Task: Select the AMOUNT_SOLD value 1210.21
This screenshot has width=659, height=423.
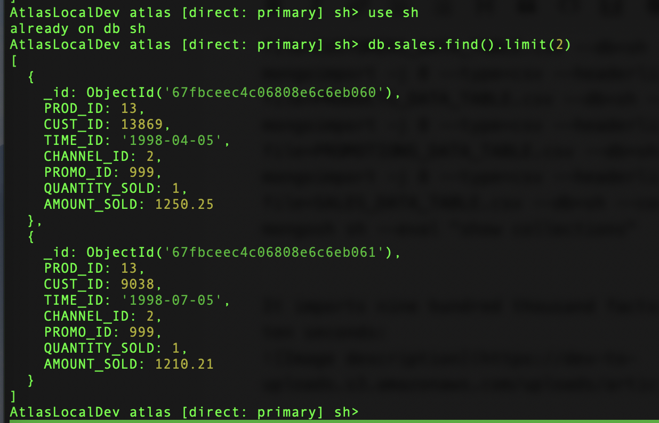Action: click(x=184, y=364)
